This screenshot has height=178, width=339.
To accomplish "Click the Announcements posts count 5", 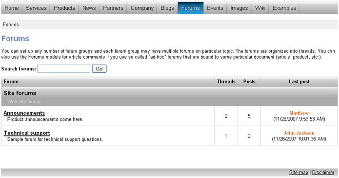I will tap(249, 116).
